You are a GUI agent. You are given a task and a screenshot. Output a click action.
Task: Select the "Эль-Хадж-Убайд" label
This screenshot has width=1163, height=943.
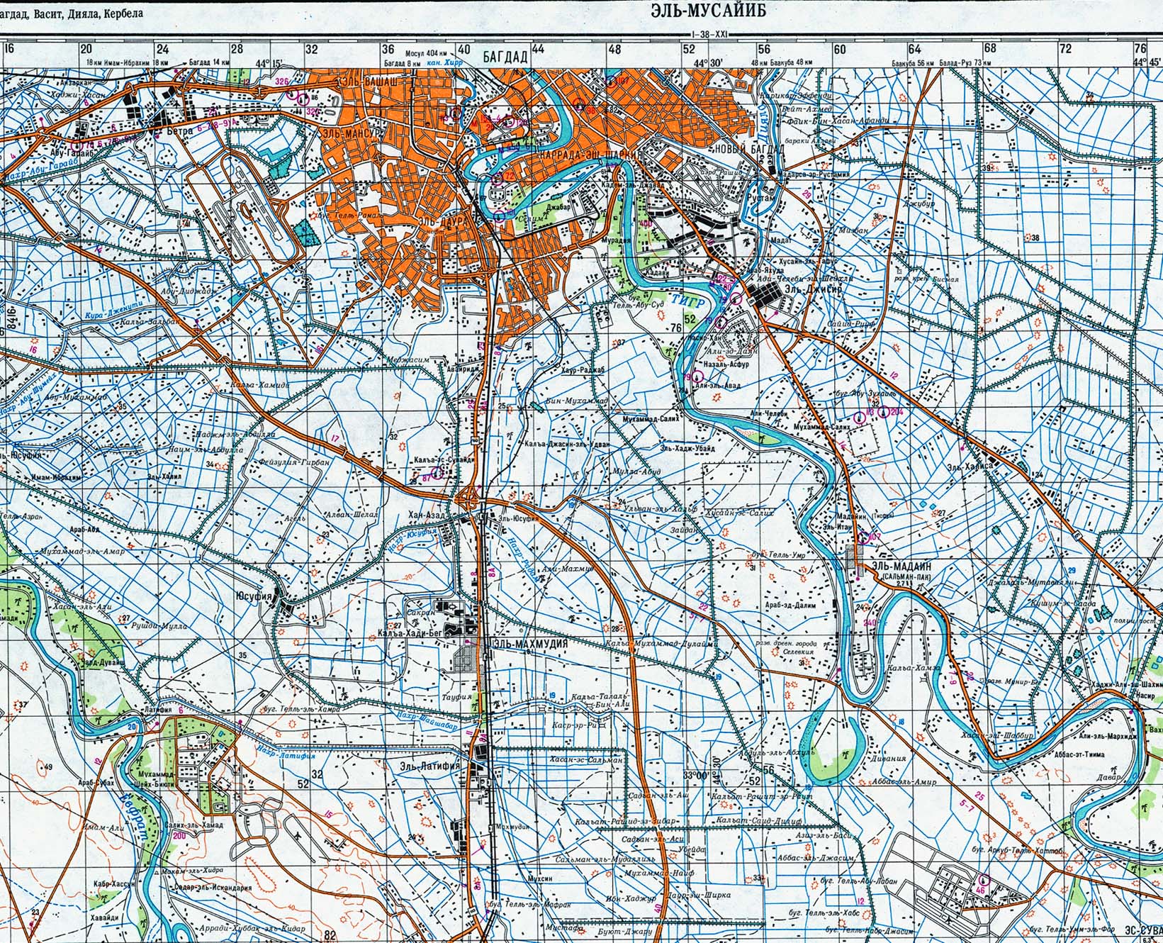click(x=687, y=449)
